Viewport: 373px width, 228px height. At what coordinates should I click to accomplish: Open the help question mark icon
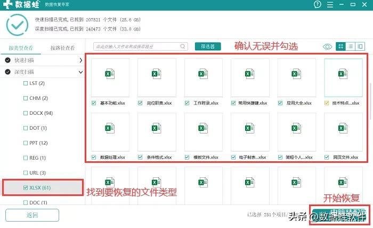coord(318,4)
